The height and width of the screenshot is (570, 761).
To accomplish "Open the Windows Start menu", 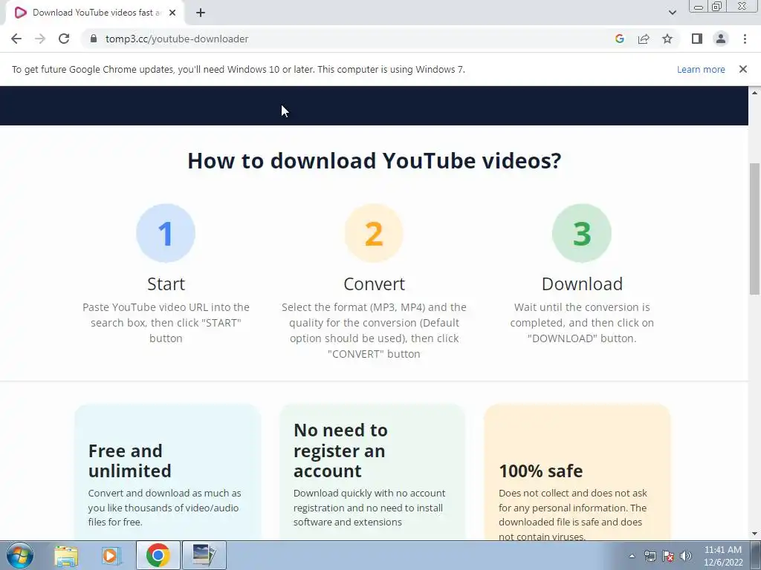I will point(20,555).
